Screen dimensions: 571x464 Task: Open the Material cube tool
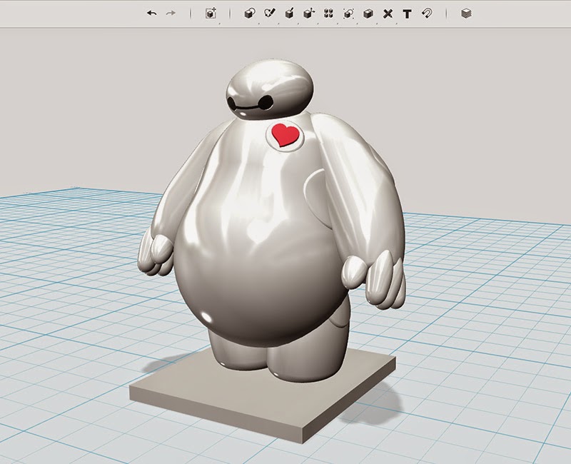[x=466, y=14]
